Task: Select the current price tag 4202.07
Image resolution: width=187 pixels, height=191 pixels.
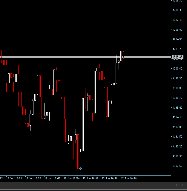Action: pos(177,57)
